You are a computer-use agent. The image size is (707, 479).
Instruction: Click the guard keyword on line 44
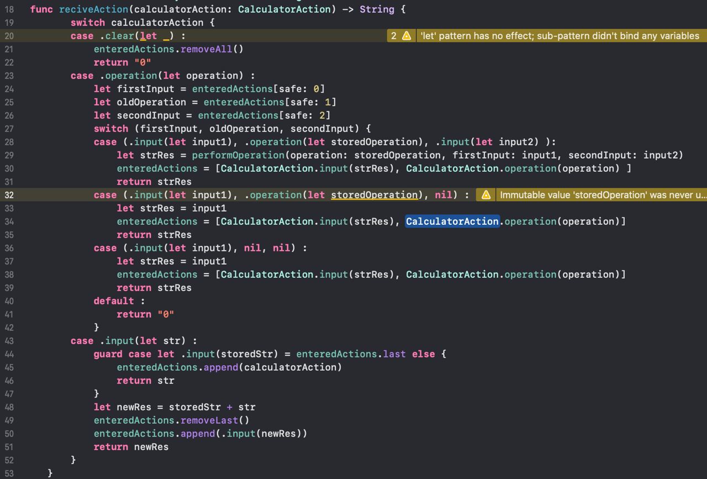[108, 354]
